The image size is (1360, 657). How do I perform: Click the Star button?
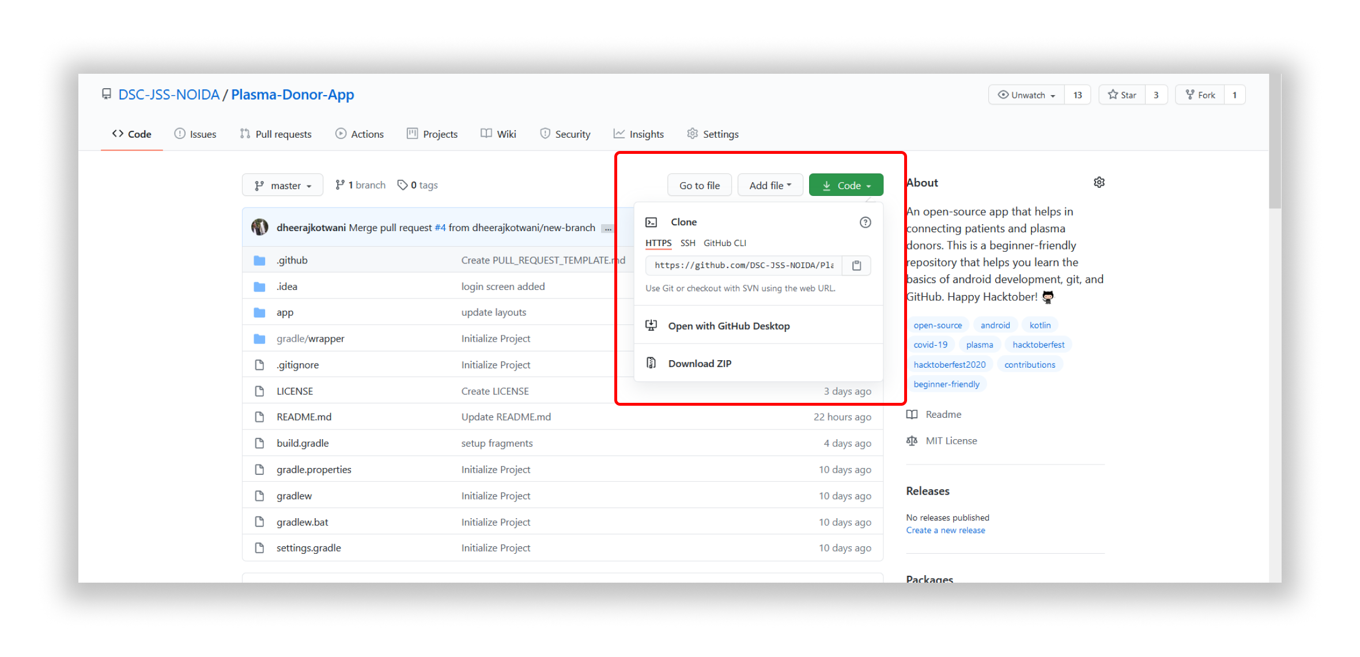pyautogui.click(x=1122, y=95)
